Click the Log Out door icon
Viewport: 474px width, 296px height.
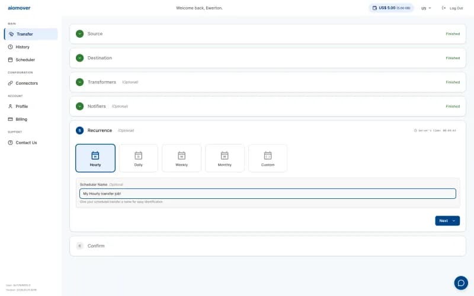[443, 8]
